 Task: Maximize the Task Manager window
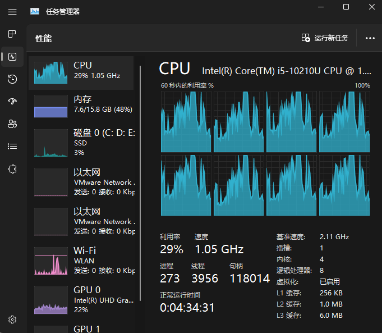tap(346, 7)
